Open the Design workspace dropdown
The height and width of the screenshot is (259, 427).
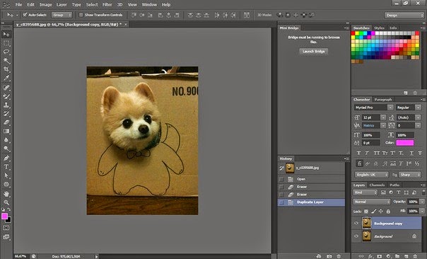tap(404, 16)
